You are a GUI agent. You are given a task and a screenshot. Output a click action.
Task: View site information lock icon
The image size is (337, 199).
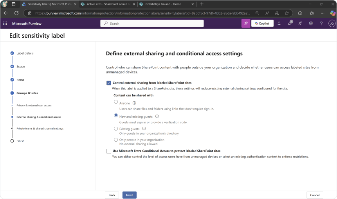[x=30, y=13]
